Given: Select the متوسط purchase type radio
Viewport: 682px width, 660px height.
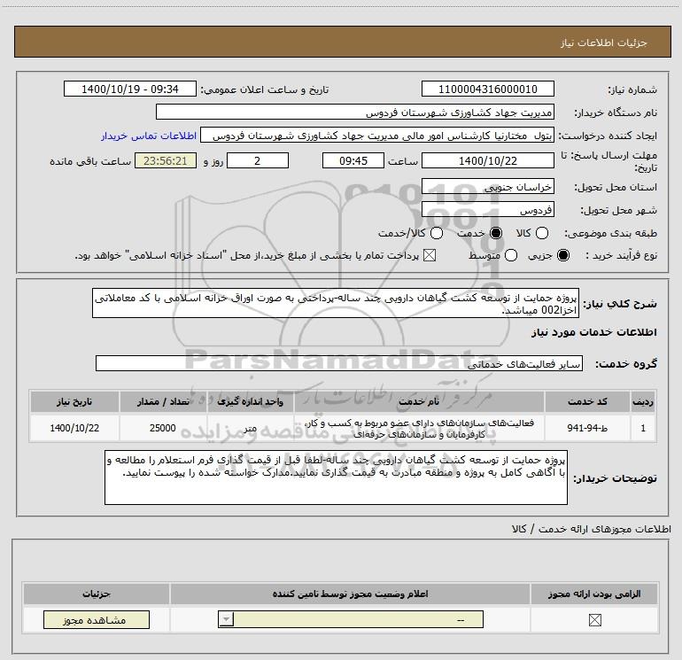Looking at the screenshot, I should pos(511,255).
